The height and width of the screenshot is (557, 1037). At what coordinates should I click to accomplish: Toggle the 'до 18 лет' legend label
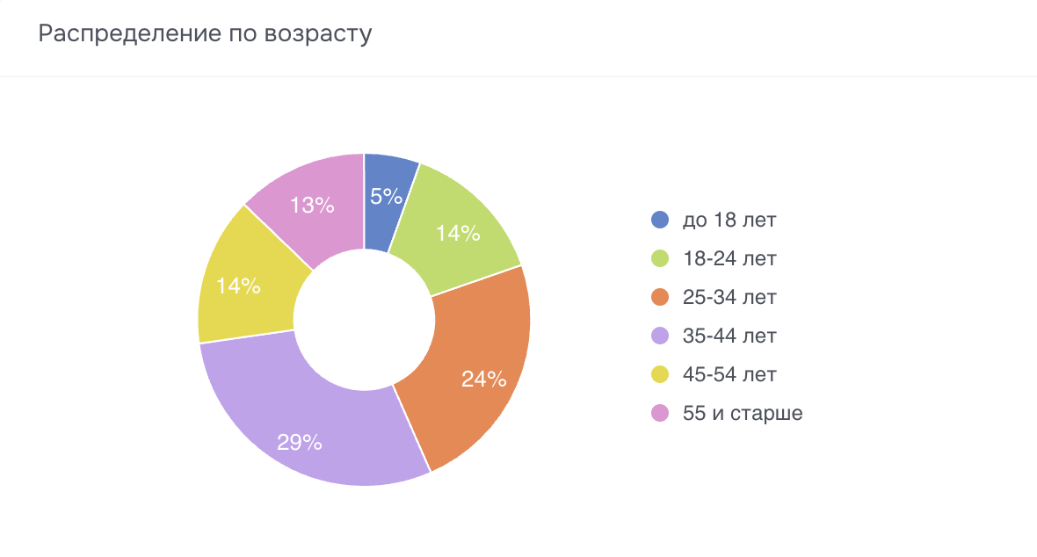tap(729, 220)
